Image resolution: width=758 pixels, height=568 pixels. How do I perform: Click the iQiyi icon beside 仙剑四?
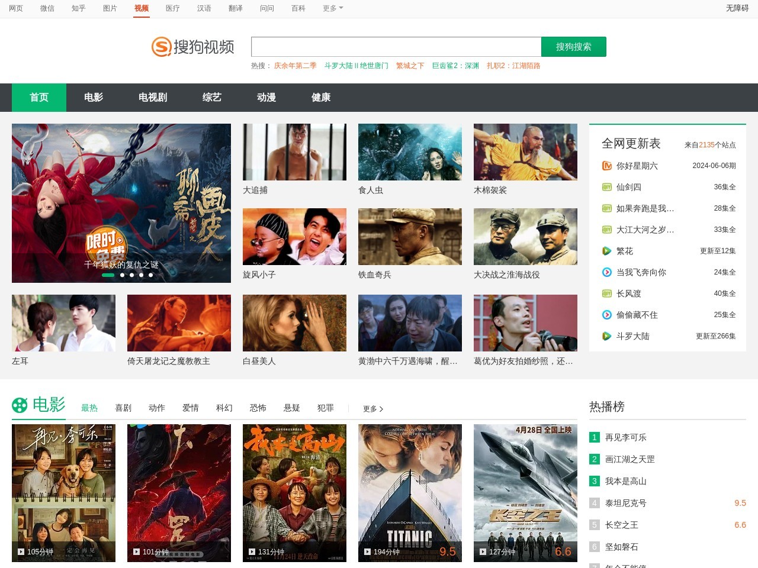[607, 187]
